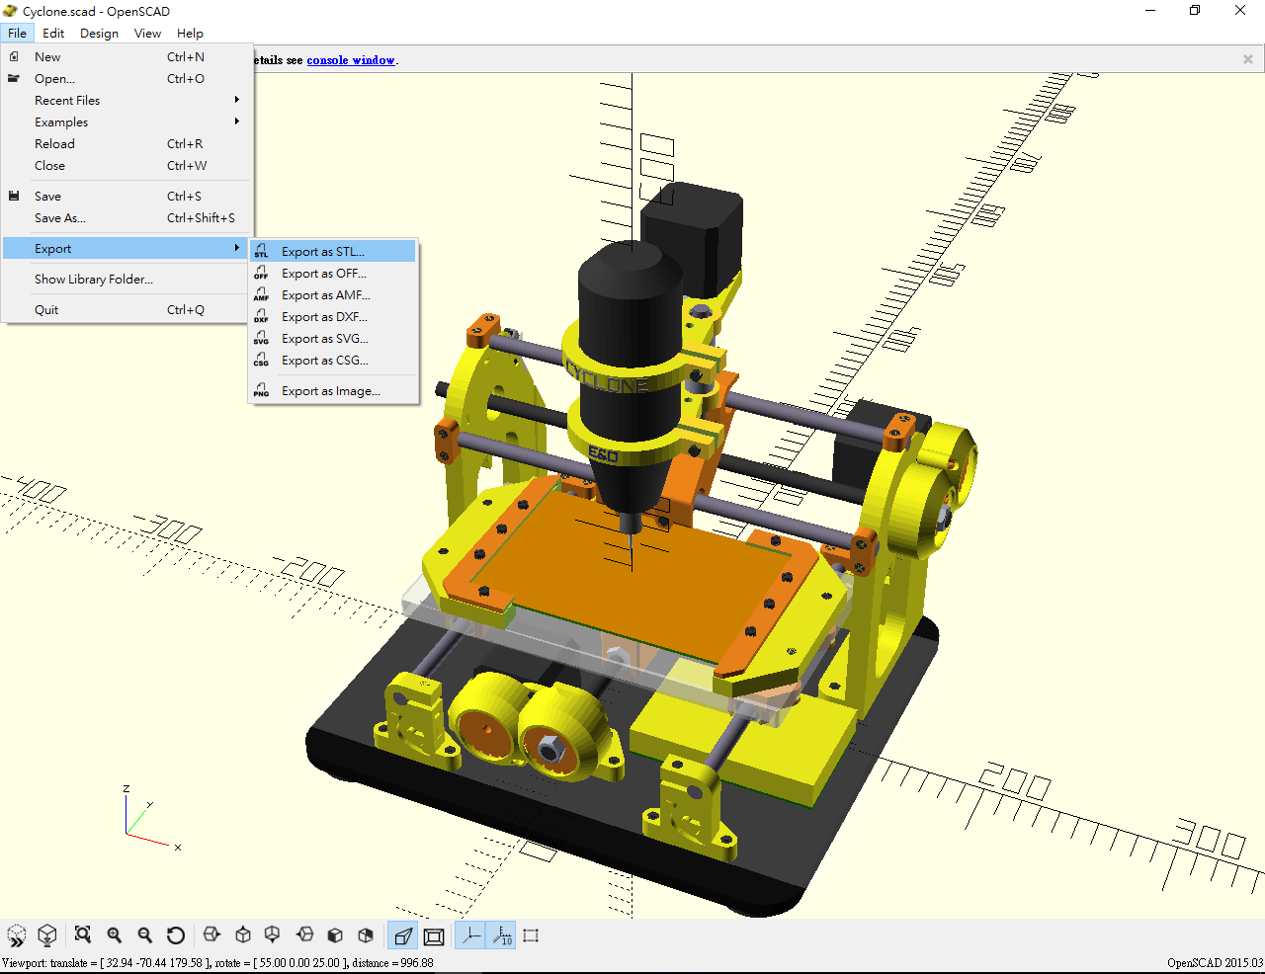Switch to Back view with cube icon
Screen dimensions: 1265x974
[x=366, y=935]
